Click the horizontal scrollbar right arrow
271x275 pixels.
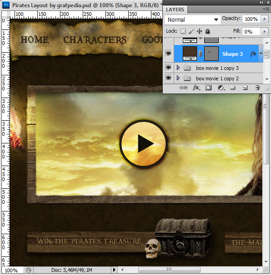tap(258, 270)
